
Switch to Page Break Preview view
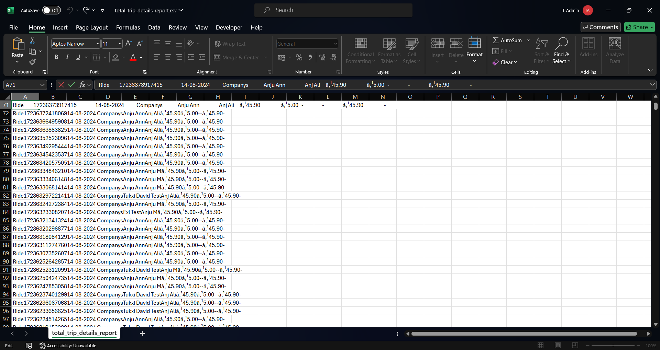coord(575,346)
